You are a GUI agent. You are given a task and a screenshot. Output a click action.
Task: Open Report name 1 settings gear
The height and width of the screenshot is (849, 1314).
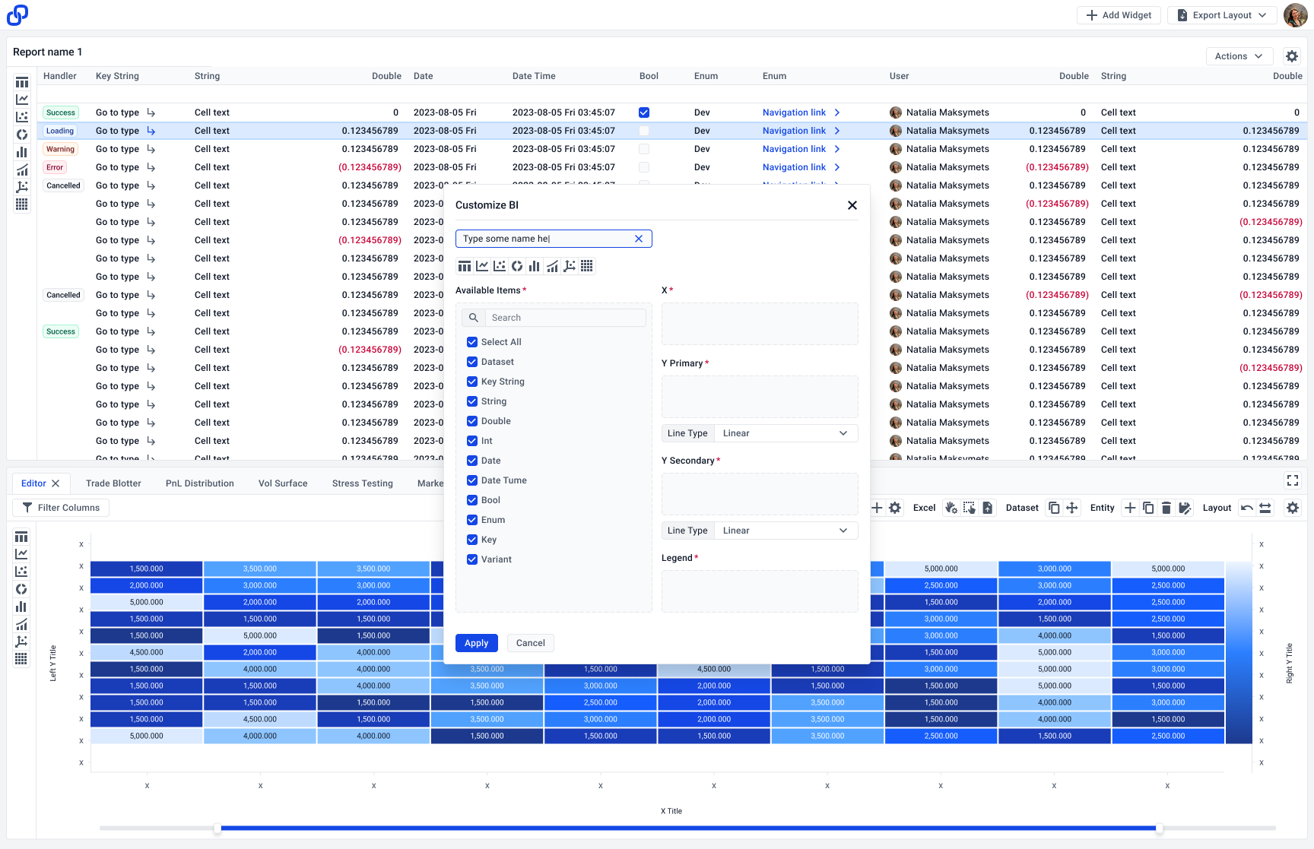pos(1292,56)
